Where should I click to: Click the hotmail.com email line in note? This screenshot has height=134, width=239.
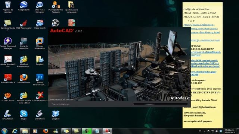(x=199, y=107)
